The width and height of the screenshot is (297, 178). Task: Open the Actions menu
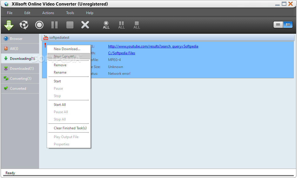pos(48,13)
